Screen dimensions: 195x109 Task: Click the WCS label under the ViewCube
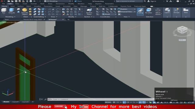pyautogui.click(x=182, y=40)
